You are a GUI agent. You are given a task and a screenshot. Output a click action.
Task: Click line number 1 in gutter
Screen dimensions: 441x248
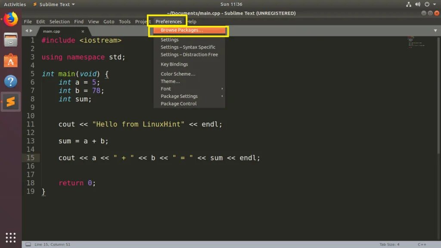click(32, 40)
